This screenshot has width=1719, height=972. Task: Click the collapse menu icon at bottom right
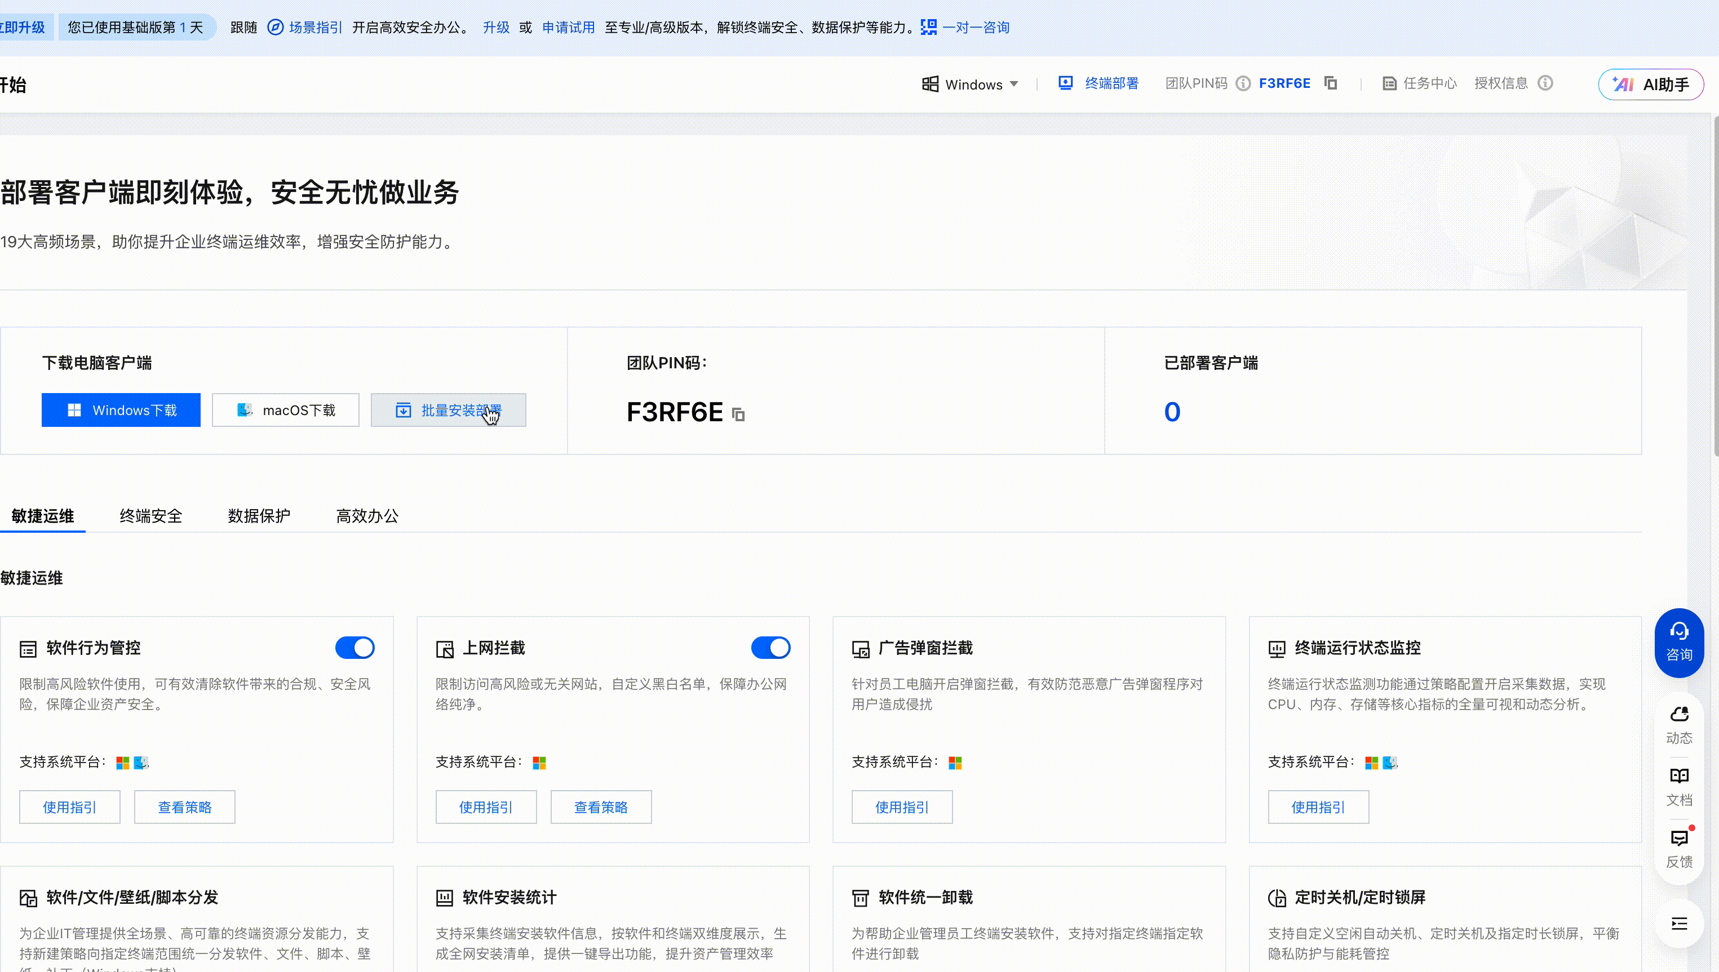1678,924
